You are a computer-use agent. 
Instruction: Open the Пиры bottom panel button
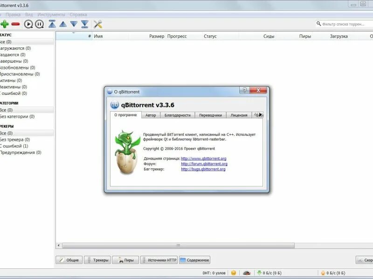coord(125,260)
